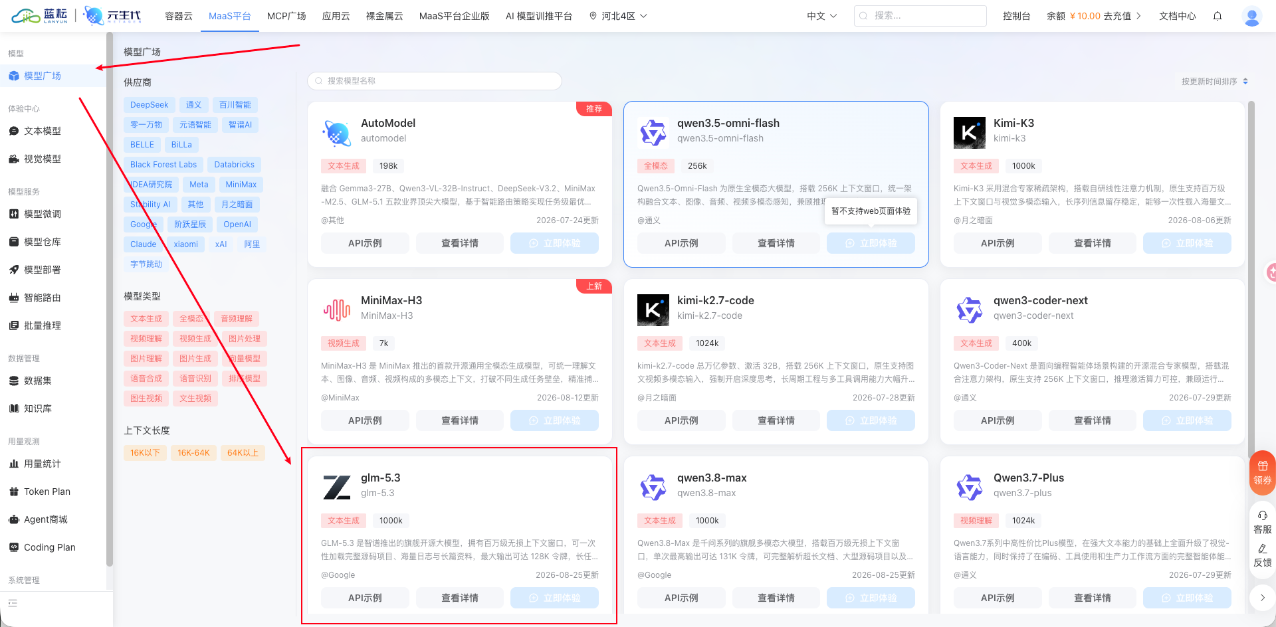Click the sidebar vertical scrollbar
Image resolution: width=1276 pixels, height=627 pixels.
pos(109,299)
